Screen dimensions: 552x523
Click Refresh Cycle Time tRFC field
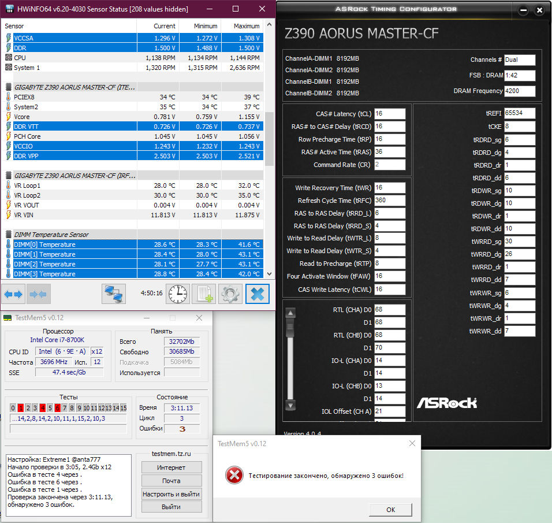(390, 200)
